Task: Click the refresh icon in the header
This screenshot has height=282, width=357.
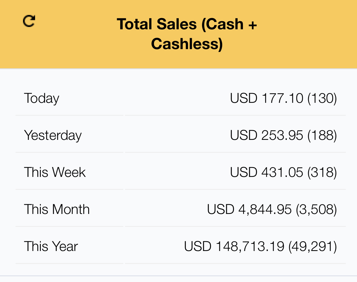Action: pyautogui.click(x=29, y=21)
